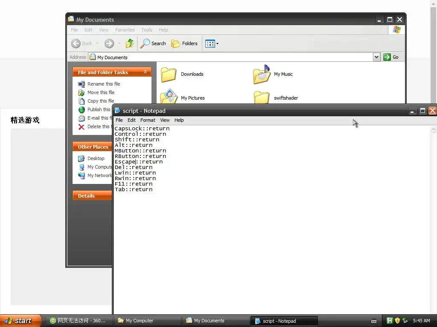Go up one folder level
The width and height of the screenshot is (437, 327).
pos(130,43)
